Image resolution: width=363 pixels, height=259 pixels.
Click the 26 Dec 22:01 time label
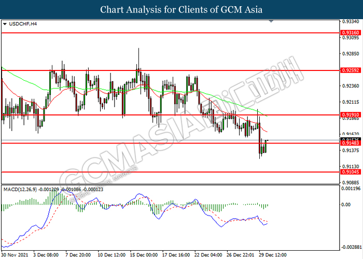click(x=240, y=255)
